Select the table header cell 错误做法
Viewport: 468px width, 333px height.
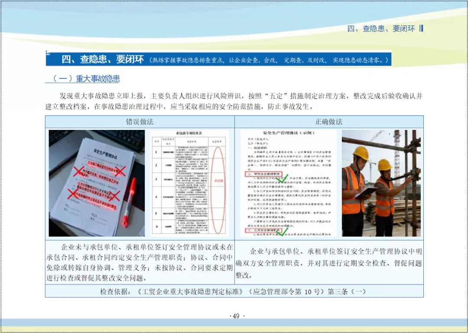(x=140, y=122)
